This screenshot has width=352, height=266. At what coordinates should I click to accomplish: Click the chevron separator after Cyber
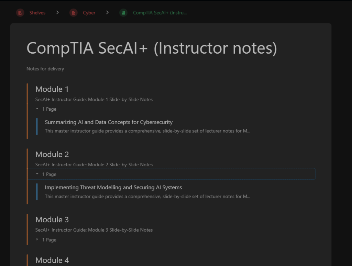click(x=107, y=13)
